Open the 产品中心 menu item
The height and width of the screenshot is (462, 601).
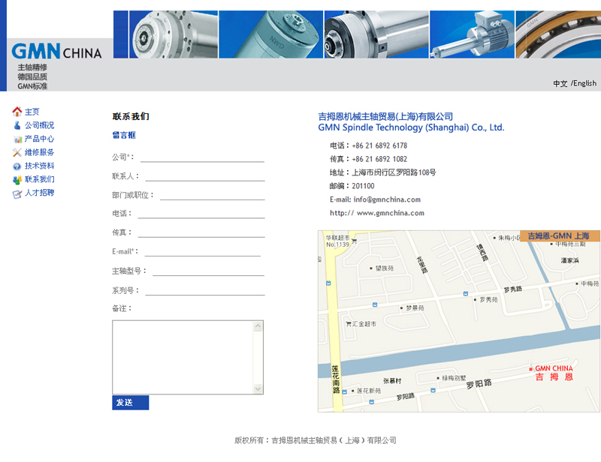40,139
